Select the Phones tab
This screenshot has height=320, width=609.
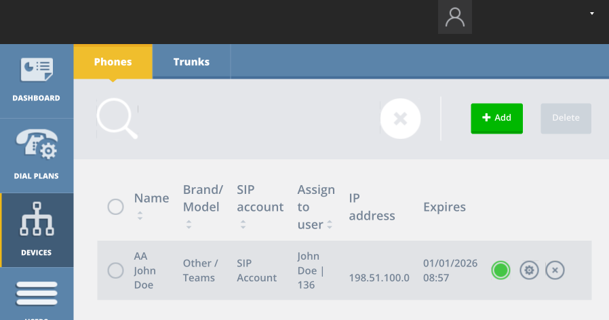tap(113, 62)
